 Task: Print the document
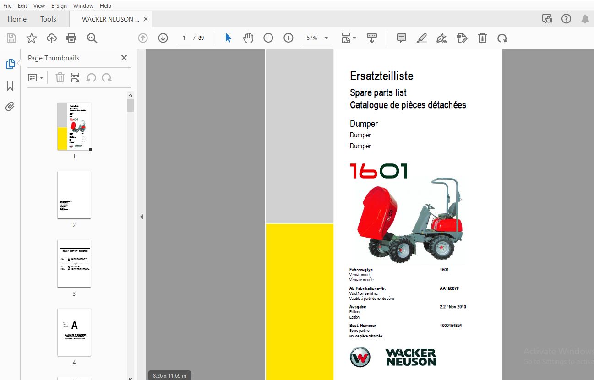pyautogui.click(x=71, y=38)
